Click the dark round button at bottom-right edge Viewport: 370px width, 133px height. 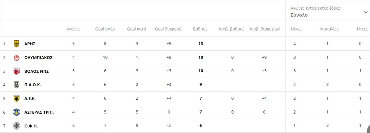(369, 129)
